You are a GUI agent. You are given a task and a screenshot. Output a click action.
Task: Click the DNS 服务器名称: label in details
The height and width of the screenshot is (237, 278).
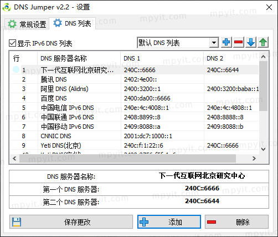point(71,177)
